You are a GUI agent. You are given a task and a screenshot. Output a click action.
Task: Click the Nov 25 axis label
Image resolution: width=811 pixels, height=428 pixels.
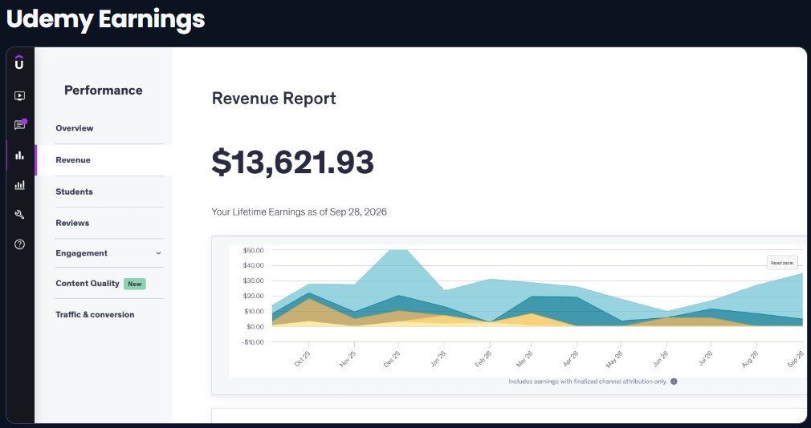(347, 359)
